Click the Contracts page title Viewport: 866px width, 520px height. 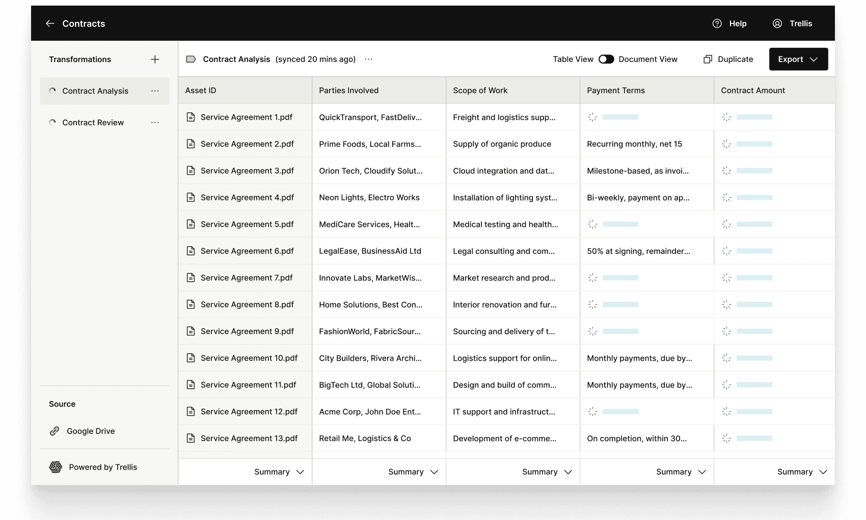[x=84, y=23]
